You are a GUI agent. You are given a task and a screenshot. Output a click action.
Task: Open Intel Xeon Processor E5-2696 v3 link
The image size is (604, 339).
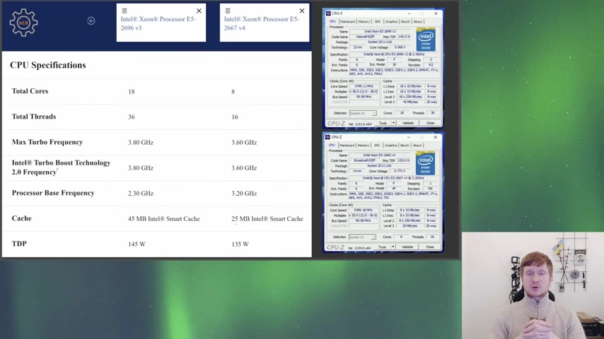158,23
